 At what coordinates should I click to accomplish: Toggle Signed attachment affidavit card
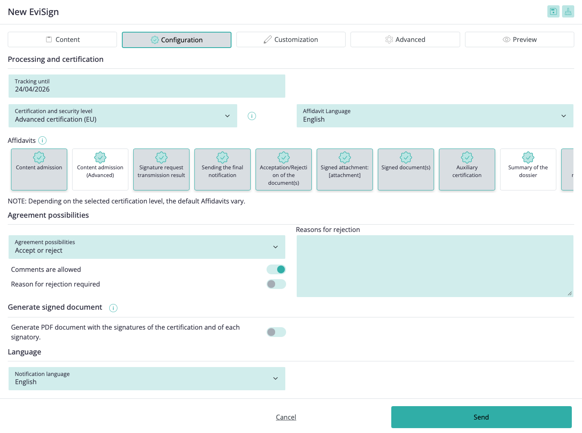(345, 169)
